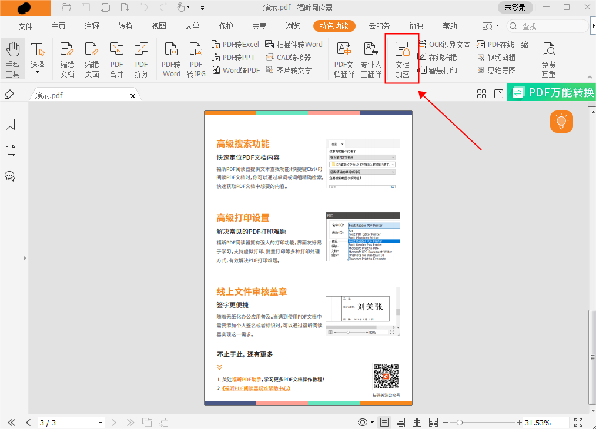The image size is (596, 429).
Task: Enable two-page facing view mode
Action: tap(417, 422)
